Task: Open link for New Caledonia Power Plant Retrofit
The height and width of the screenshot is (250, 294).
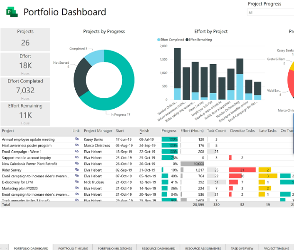Action: (77, 164)
